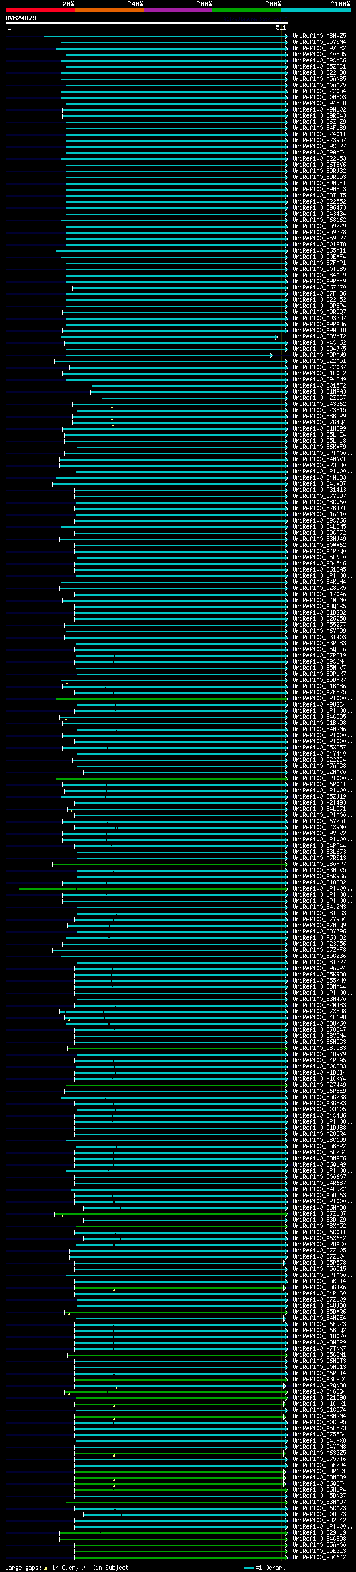The image size is (356, 1572).
Task: Select hit label UniRef100_Q43362
Action: coord(319,404)
